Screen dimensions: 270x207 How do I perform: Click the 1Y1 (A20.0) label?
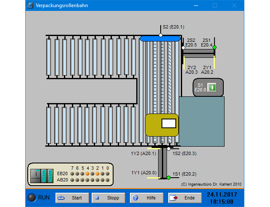pyautogui.click(x=144, y=173)
